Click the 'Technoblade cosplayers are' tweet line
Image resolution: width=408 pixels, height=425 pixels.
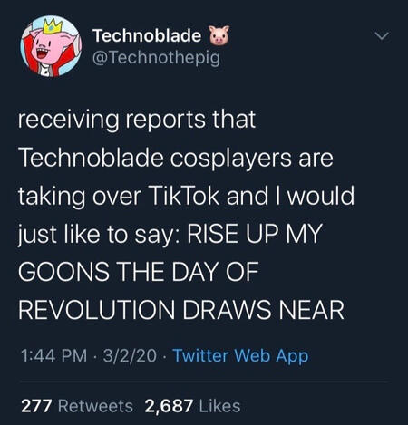pos(176,158)
